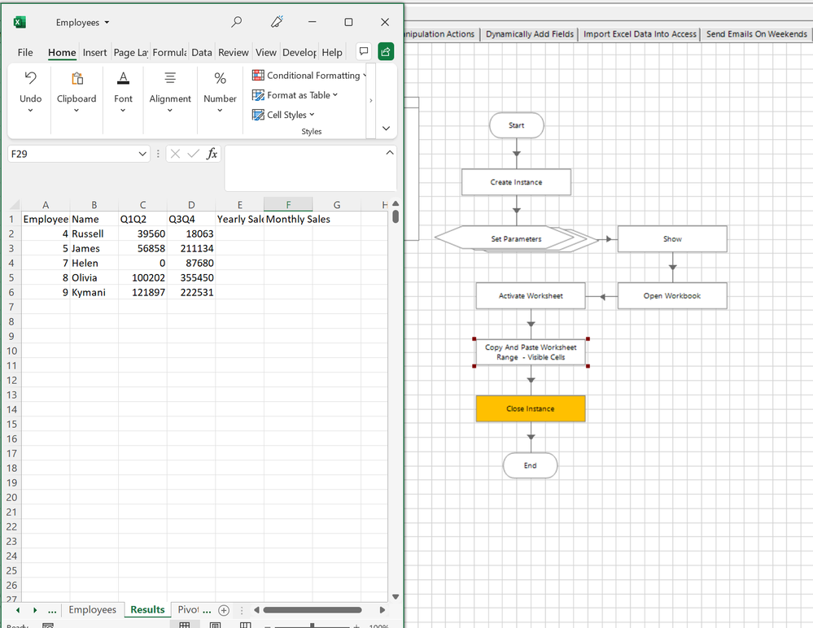Click the pen sparkle icon in title bar

[x=278, y=22]
